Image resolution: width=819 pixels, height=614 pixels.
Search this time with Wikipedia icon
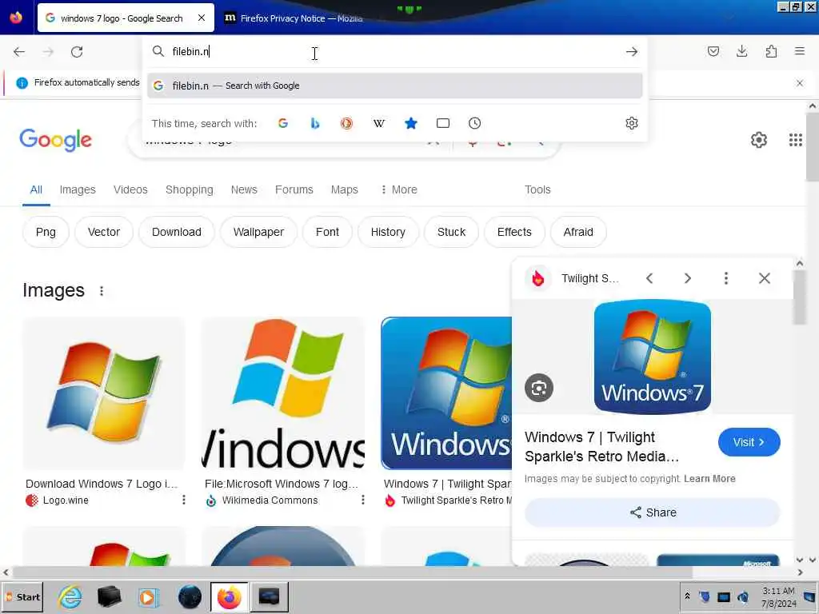[378, 123]
